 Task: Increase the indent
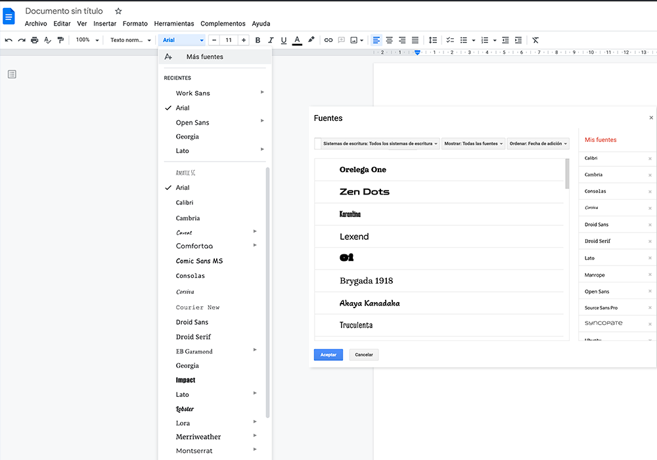coord(518,40)
